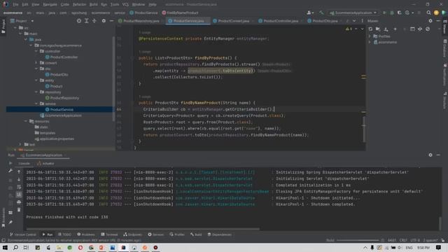Open the VCS menu
The image size is (448, 252).
tap(125, 5)
